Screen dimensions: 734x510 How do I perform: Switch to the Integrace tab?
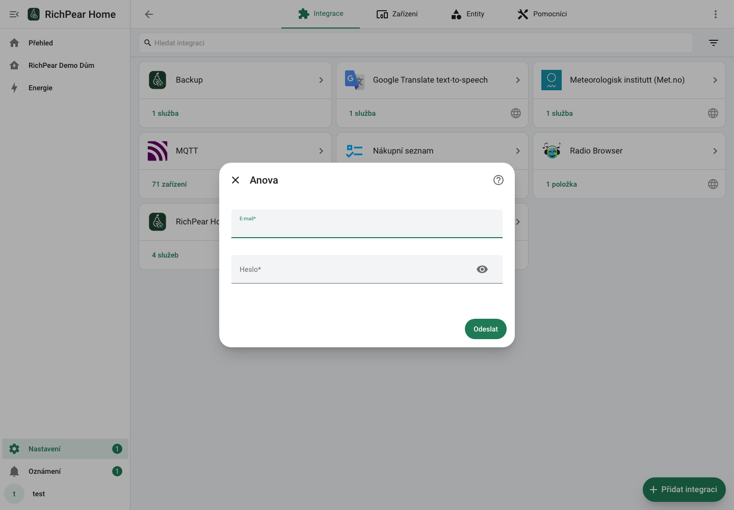[321, 14]
